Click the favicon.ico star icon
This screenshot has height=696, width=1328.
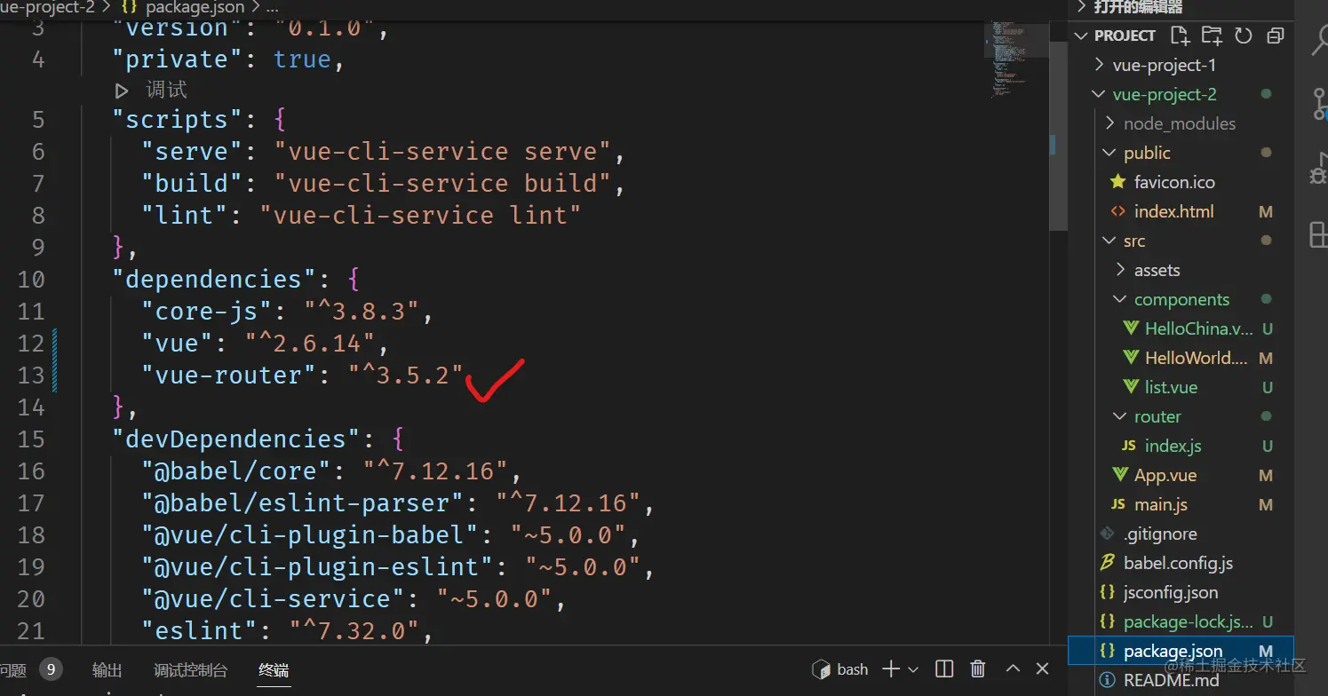click(1118, 182)
